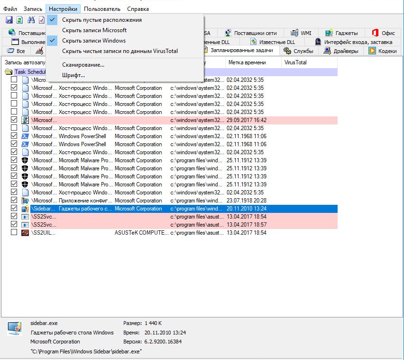This screenshot has width=404, height=360.
Task: Click the Известные DLL tab icon
Action: tap(254, 42)
